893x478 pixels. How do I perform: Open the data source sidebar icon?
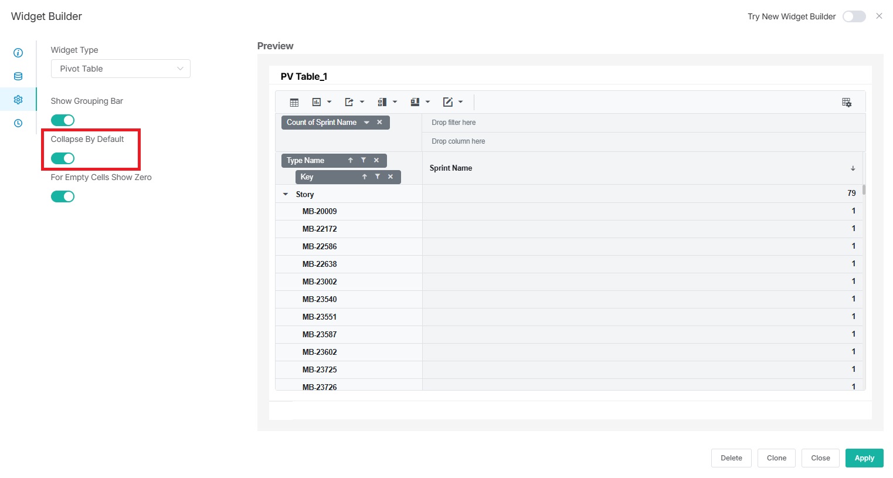18,76
